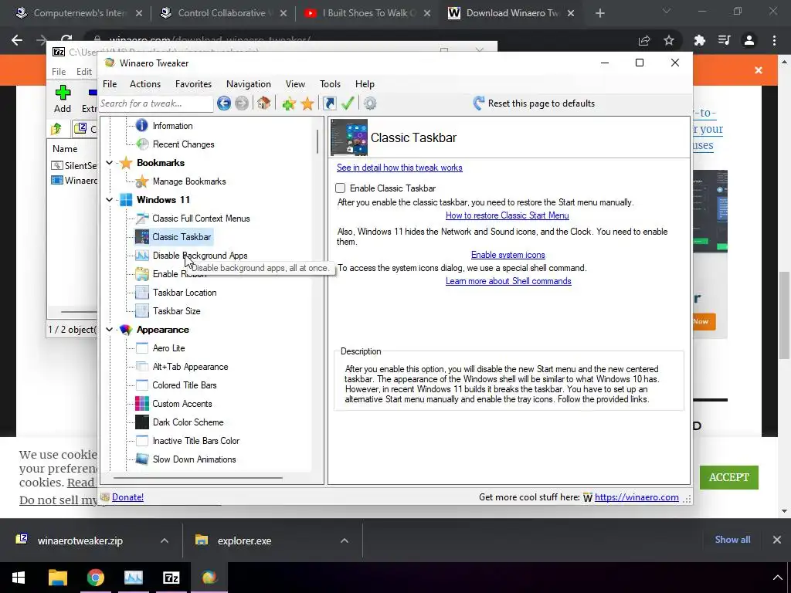Viewport: 791px width, 593px height.
Task: Click the Home icon in Winaero toolbar
Action: 263,103
